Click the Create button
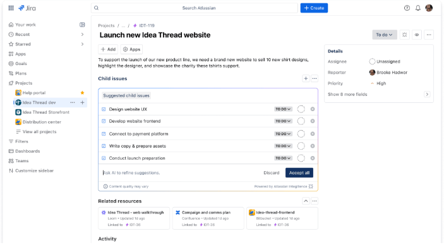This screenshot has height=245, width=444. coord(314,8)
